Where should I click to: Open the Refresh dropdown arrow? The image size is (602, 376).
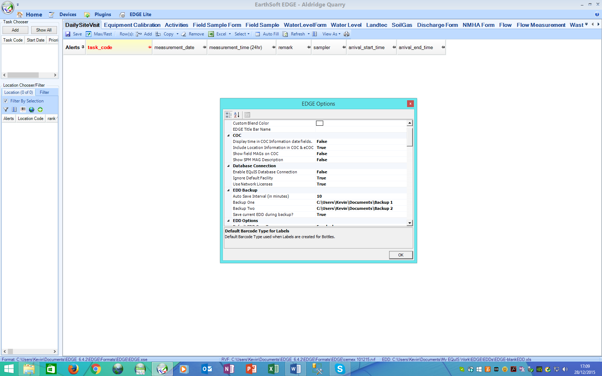pos(309,34)
